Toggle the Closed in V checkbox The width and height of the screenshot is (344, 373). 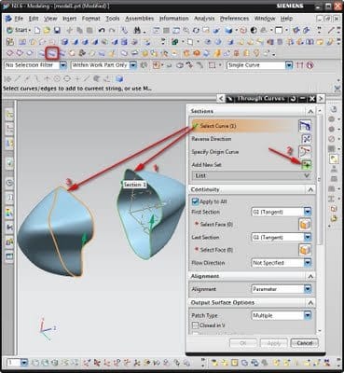click(x=195, y=325)
